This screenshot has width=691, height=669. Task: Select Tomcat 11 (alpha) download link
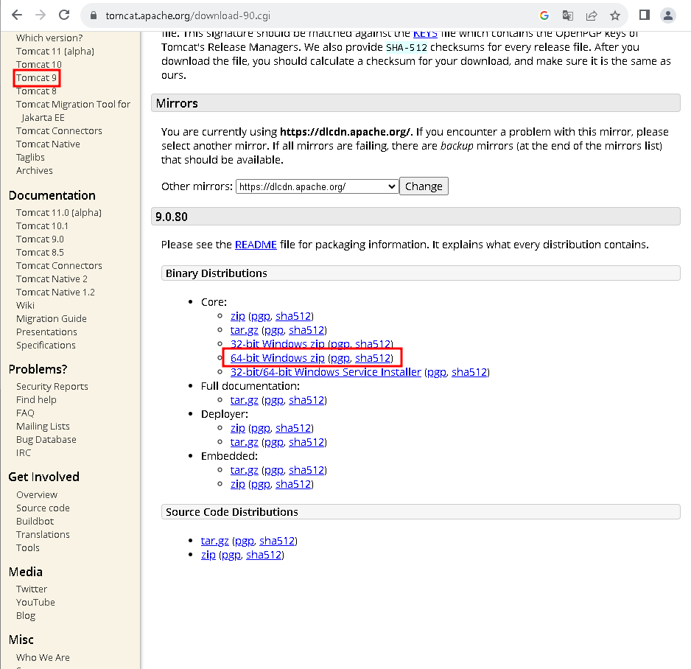click(x=55, y=51)
